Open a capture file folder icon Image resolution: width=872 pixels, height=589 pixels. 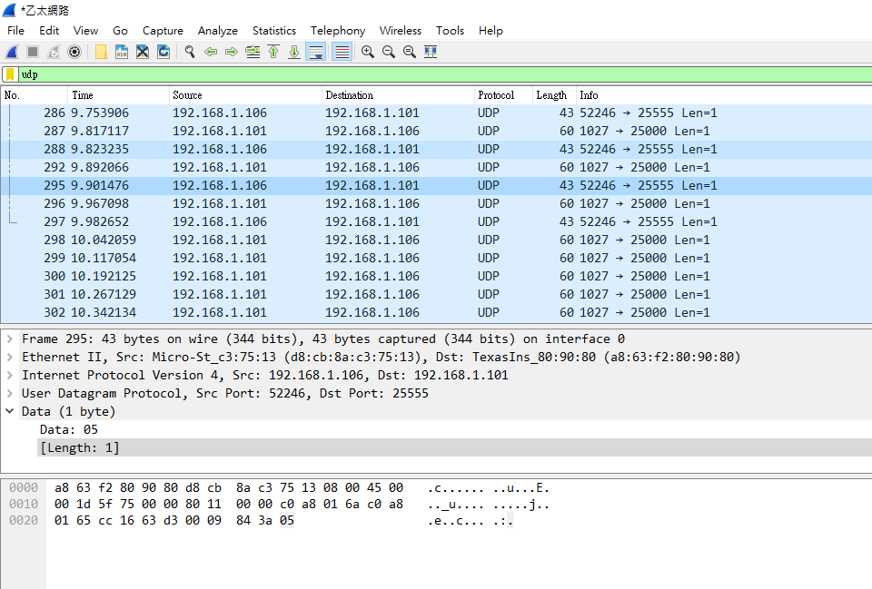(101, 52)
